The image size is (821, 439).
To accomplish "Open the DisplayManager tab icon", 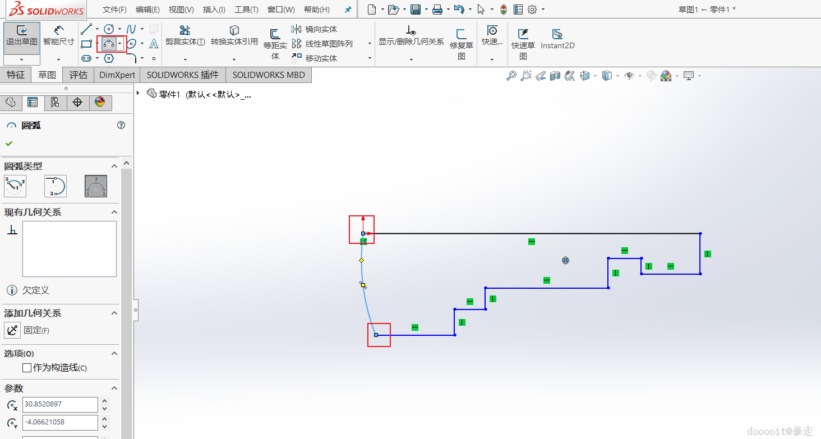I will 100,102.
